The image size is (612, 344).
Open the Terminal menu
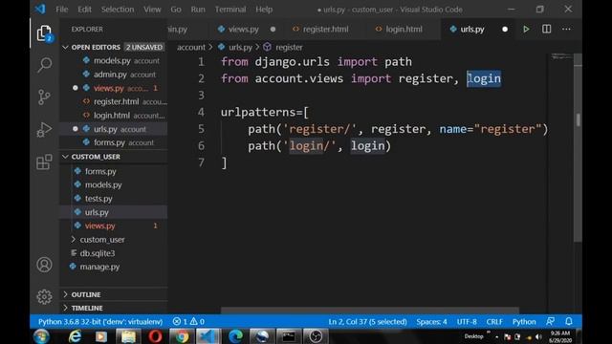[230, 10]
